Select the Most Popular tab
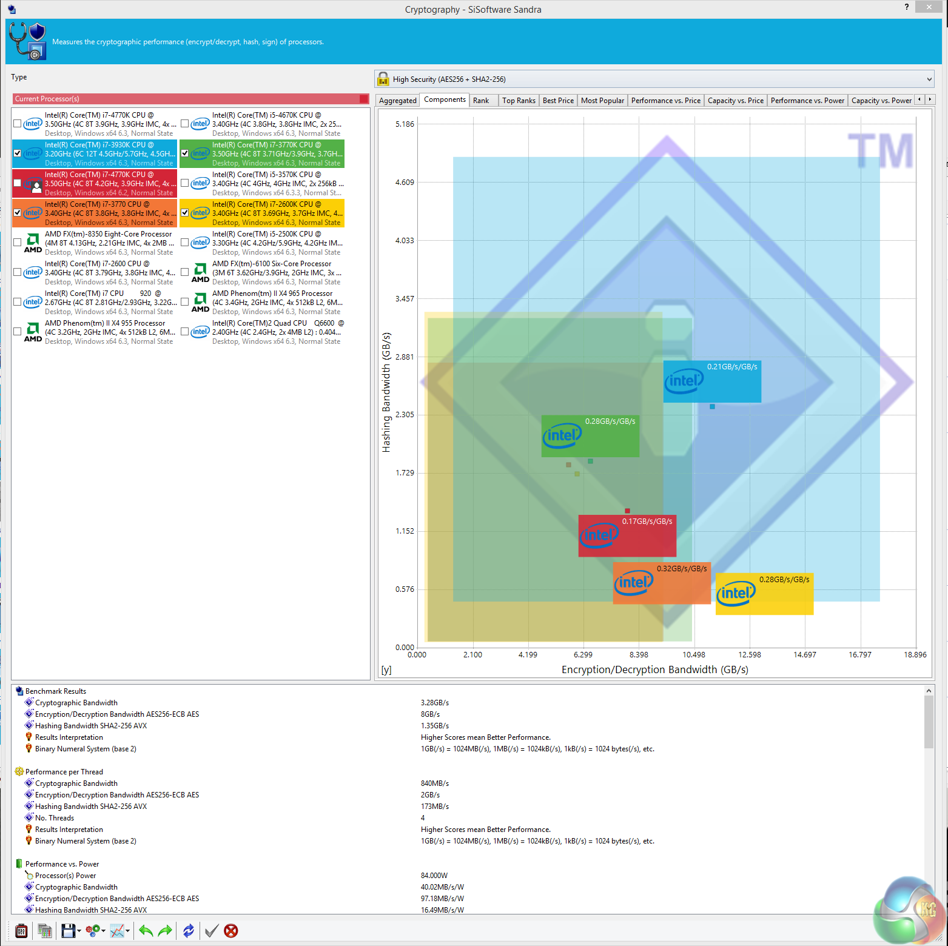948x946 pixels. tap(602, 101)
